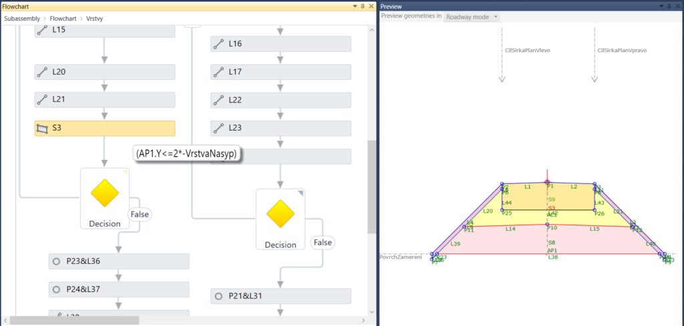Image resolution: width=684 pixels, height=326 pixels.
Task: Click the L44 label in Preview
Action: (507, 203)
